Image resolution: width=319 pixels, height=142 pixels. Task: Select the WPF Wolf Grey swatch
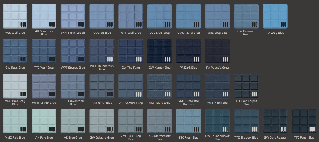[130, 16]
